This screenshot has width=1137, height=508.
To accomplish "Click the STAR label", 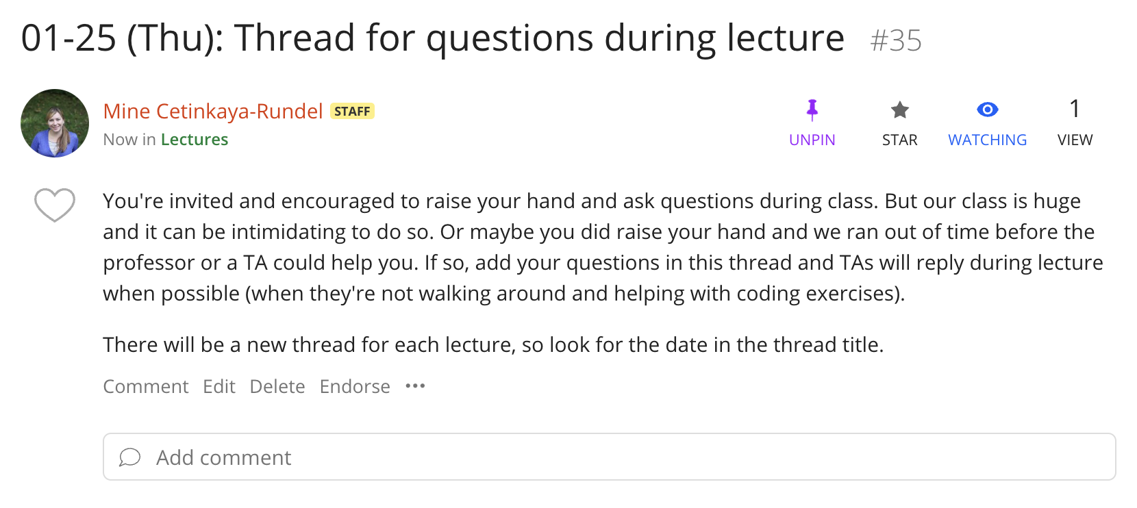I will pos(899,140).
